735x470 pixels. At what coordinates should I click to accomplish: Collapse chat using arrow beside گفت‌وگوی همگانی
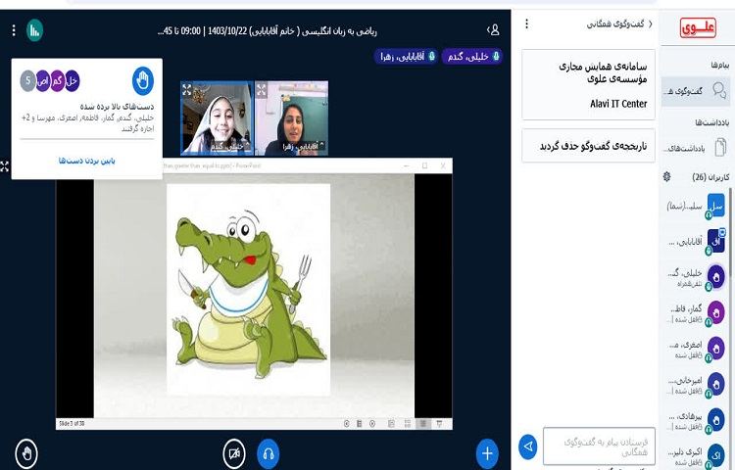(x=651, y=23)
